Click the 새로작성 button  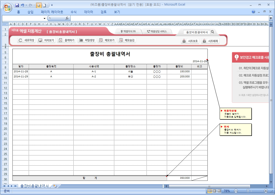click(x=26, y=40)
